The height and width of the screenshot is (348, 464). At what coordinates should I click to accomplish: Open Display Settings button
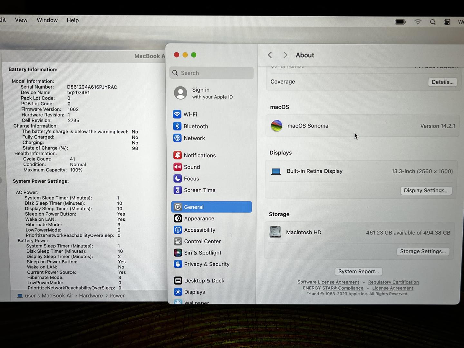pos(426,190)
